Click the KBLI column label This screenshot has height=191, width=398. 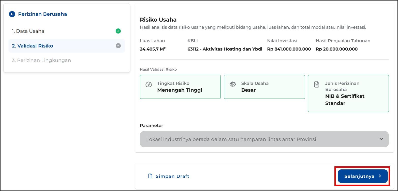(x=193, y=41)
